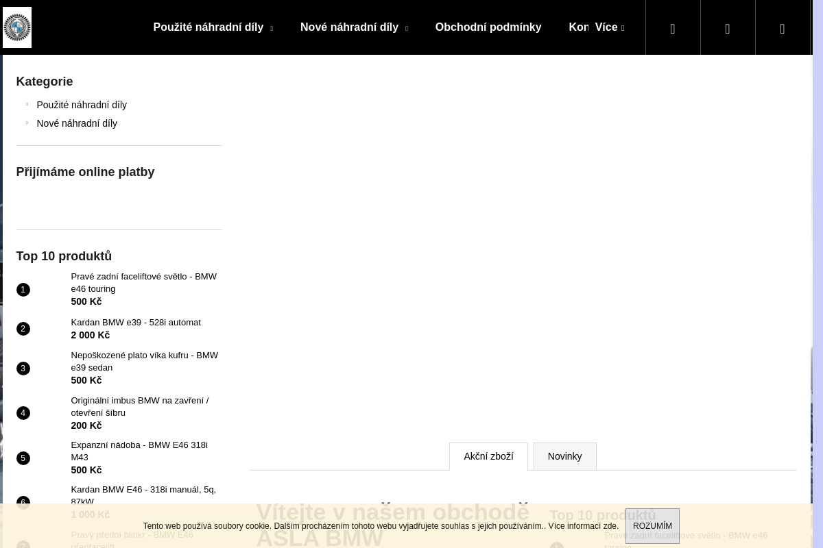Open Použité náhradní díly in the top menu
This screenshot has width=823, height=548.
[208, 27]
